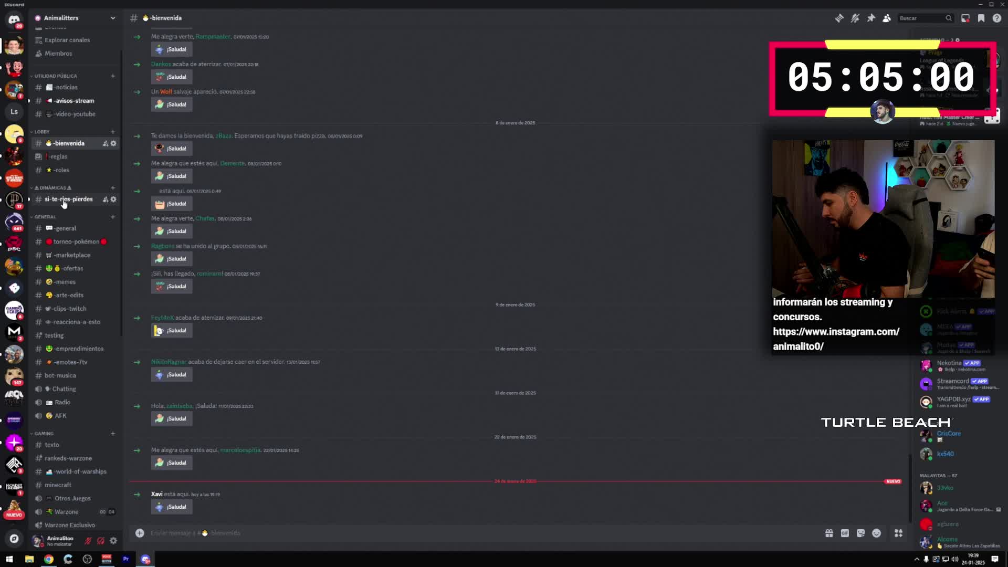Open the GIF picker
Viewport: 1008px width, 567px height.
point(845,533)
